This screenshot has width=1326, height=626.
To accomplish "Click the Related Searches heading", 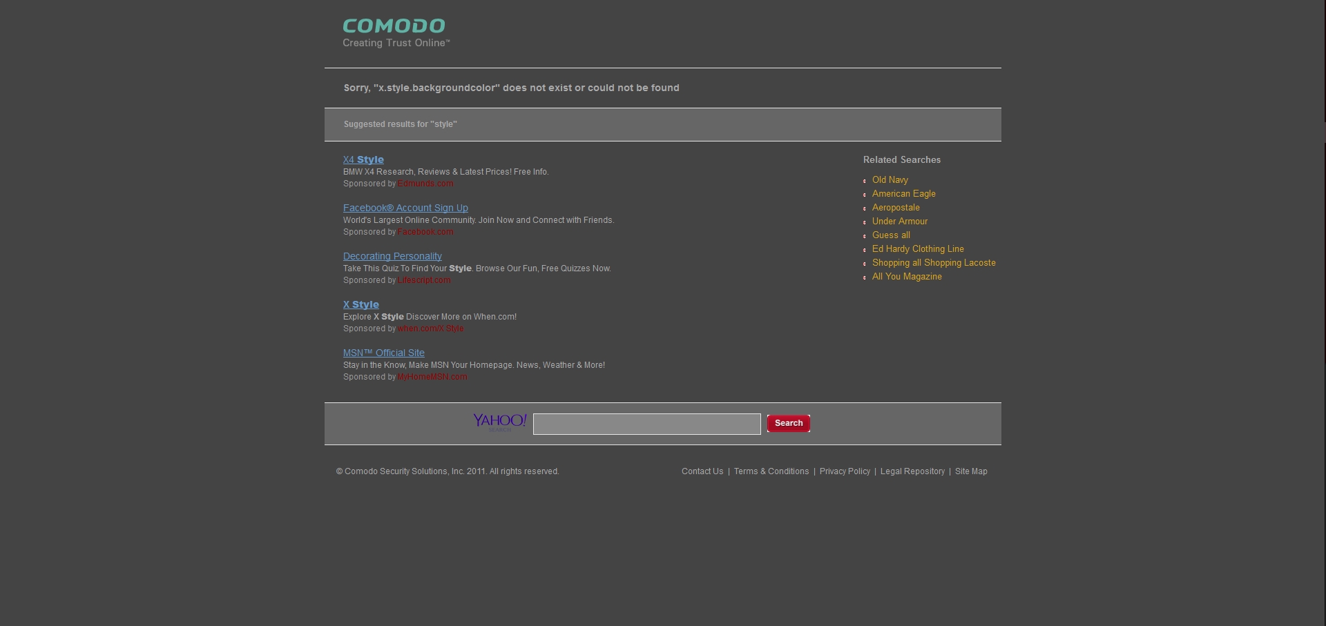I will point(902,159).
